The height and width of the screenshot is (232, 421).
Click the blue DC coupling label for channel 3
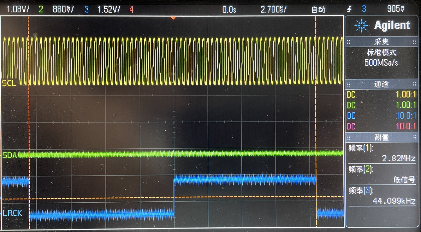[351, 116]
